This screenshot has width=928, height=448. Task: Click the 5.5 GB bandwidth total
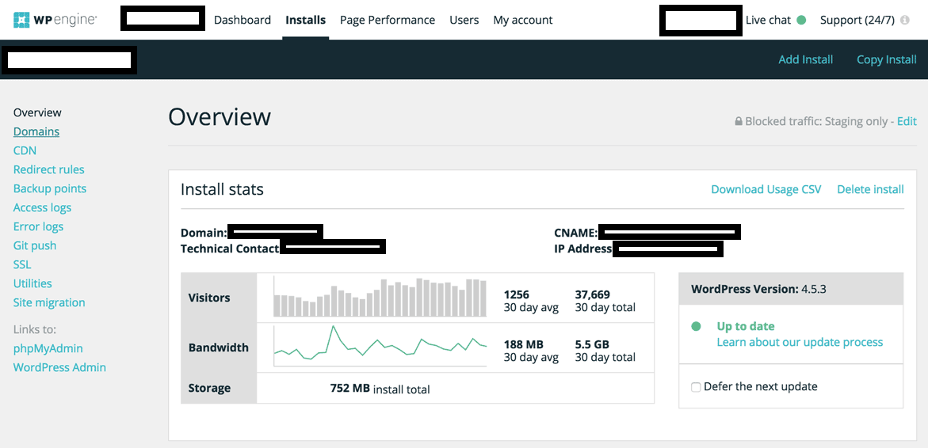click(x=592, y=344)
